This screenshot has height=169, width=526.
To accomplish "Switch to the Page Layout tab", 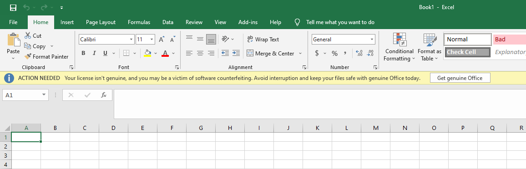I will pyautogui.click(x=101, y=22).
